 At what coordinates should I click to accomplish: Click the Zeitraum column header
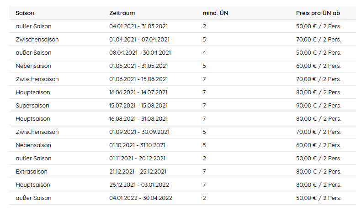pos(122,13)
